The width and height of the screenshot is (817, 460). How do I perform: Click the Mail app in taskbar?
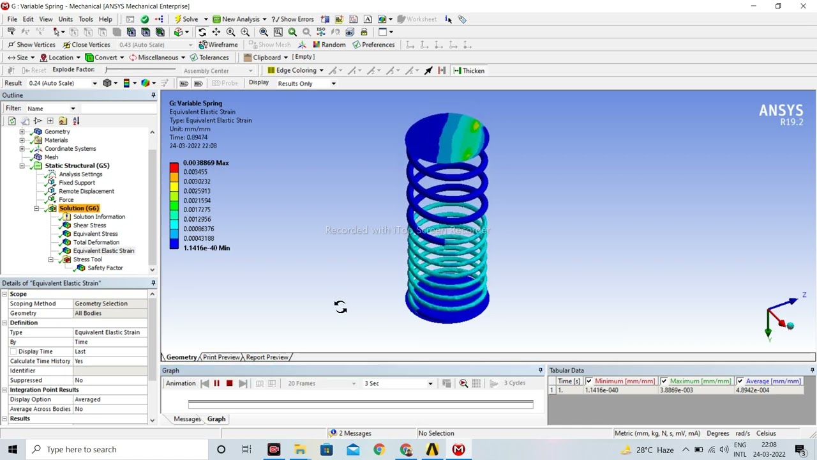[353, 450]
